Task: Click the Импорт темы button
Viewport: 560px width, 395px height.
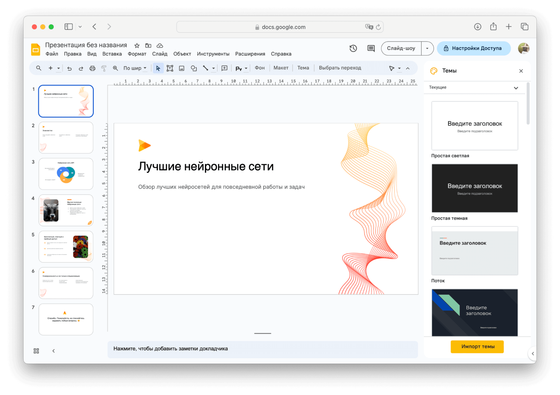Action: 477,347
